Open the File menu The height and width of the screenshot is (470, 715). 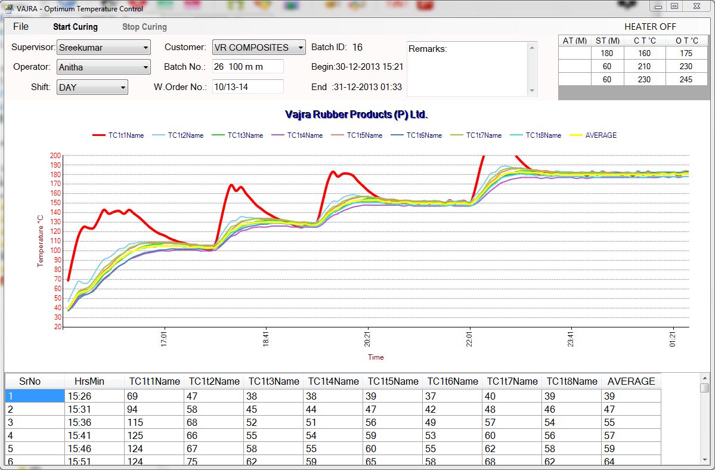tap(21, 26)
